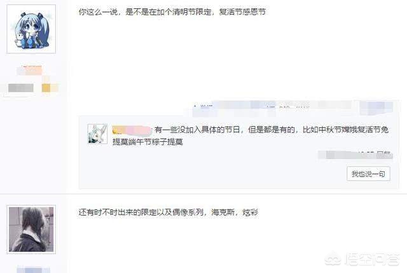The height and width of the screenshot is (273, 407).
Task: Open blurred username below the blue-haired avatar
Action: click(30, 71)
